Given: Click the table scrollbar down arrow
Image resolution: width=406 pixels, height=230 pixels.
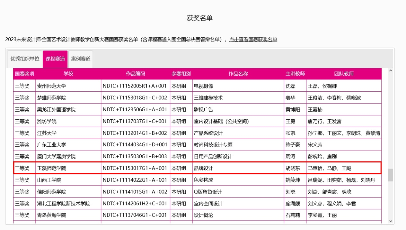Looking at the screenshot, I should (x=391, y=221).
